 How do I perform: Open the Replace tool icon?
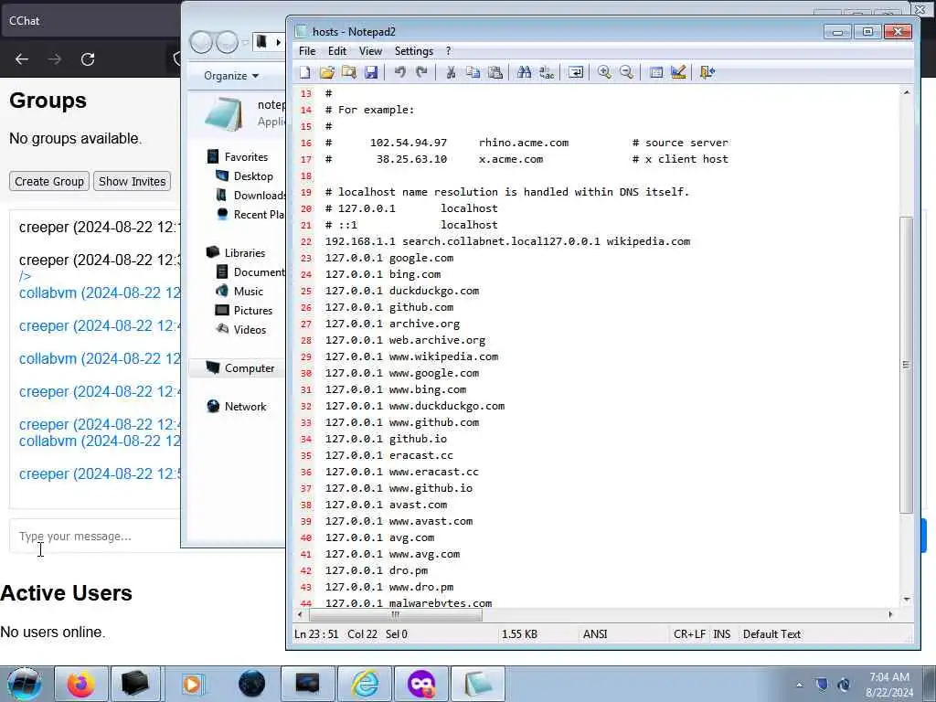tap(547, 73)
